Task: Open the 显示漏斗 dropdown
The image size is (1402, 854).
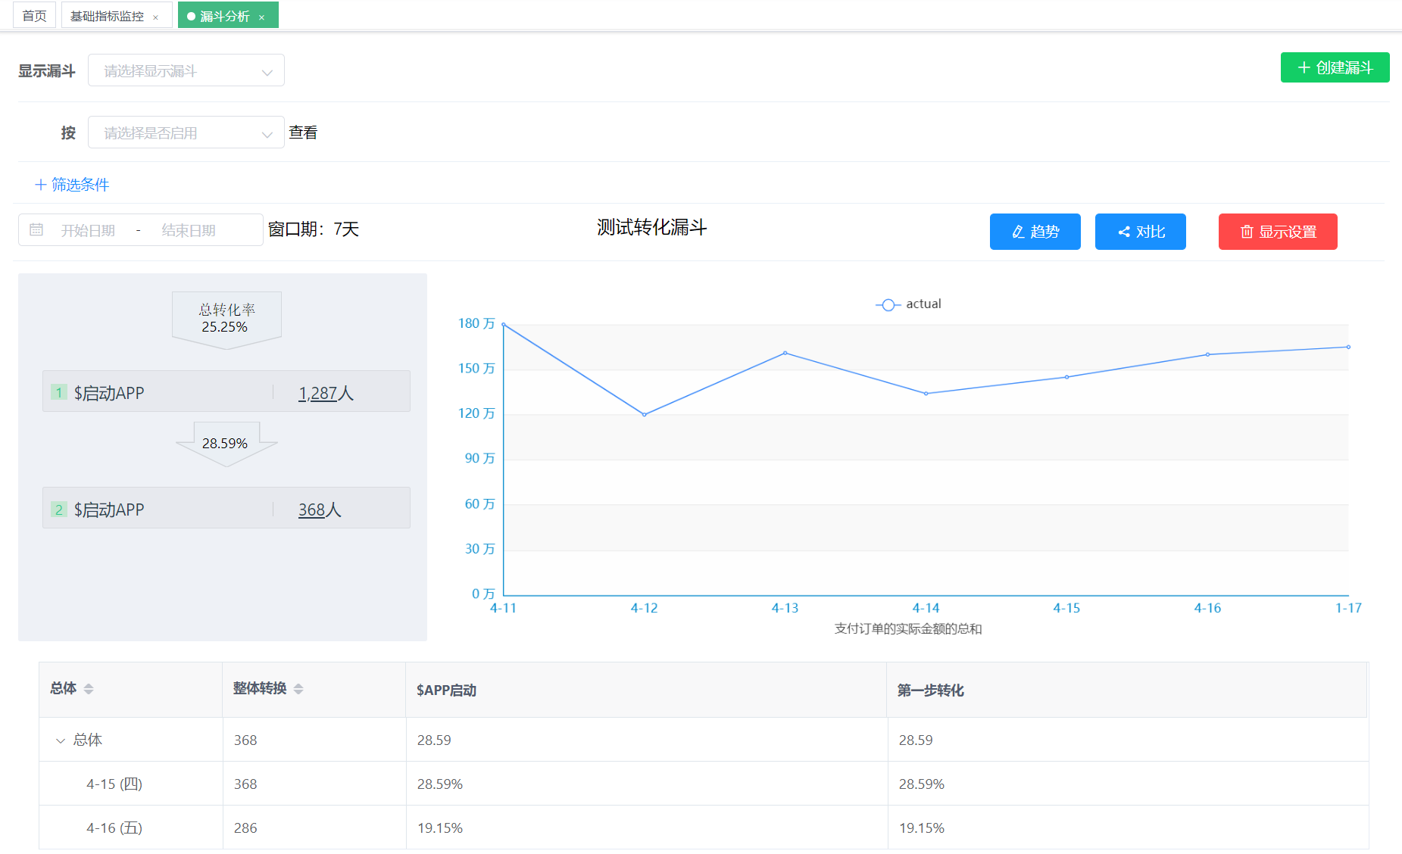Action: click(x=186, y=70)
